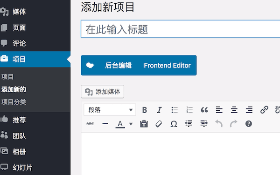Toggle italic formatting
The image size is (280, 175).
pyautogui.click(x=159, y=110)
